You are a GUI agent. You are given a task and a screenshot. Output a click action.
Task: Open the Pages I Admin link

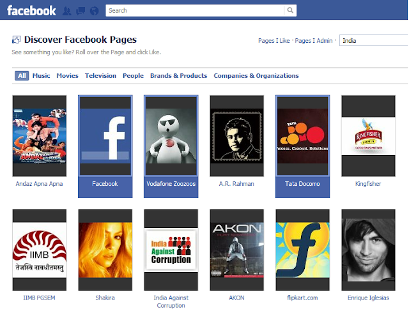[314, 41]
